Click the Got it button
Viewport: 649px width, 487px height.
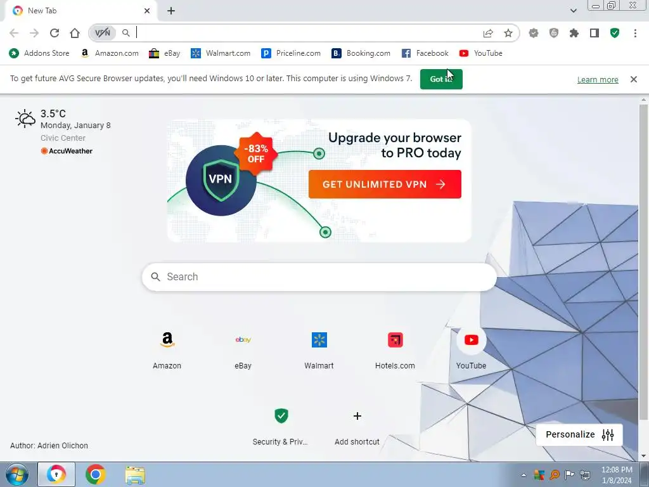pyautogui.click(x=441, y=79)
